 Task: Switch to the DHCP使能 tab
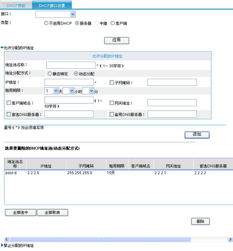16,5
